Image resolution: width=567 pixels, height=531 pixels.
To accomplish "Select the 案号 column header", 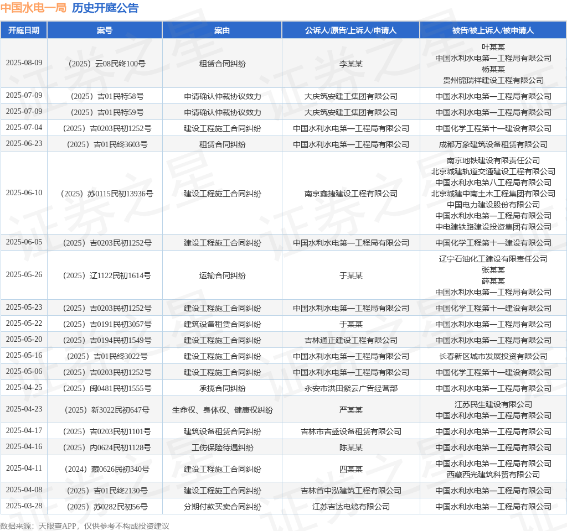I will [x=105, y=30].
